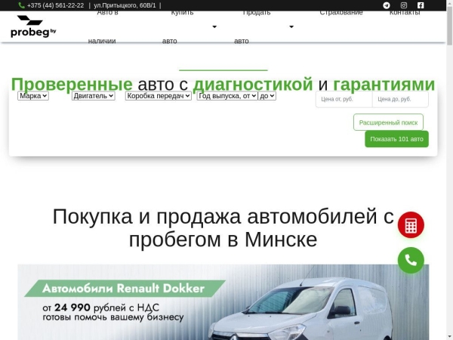Click the Покупка и продажа автомобилей heading
Viewport: 453px width, 340px height.
point(223,228)
